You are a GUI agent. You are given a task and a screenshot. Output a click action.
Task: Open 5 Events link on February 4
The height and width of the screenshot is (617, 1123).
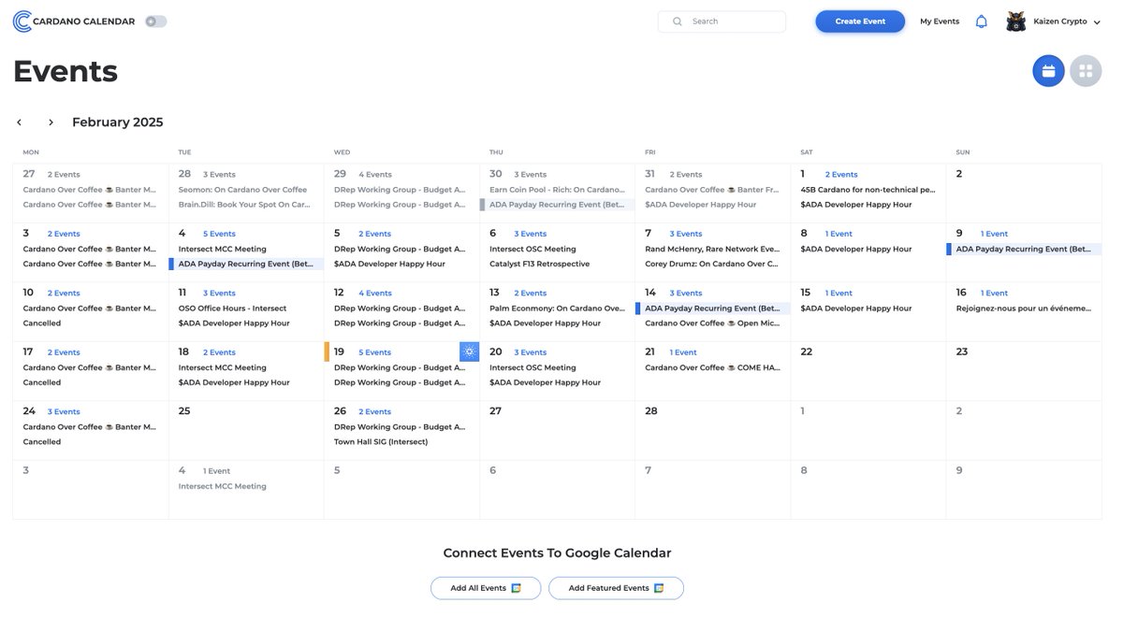click(x=220, y=234)
